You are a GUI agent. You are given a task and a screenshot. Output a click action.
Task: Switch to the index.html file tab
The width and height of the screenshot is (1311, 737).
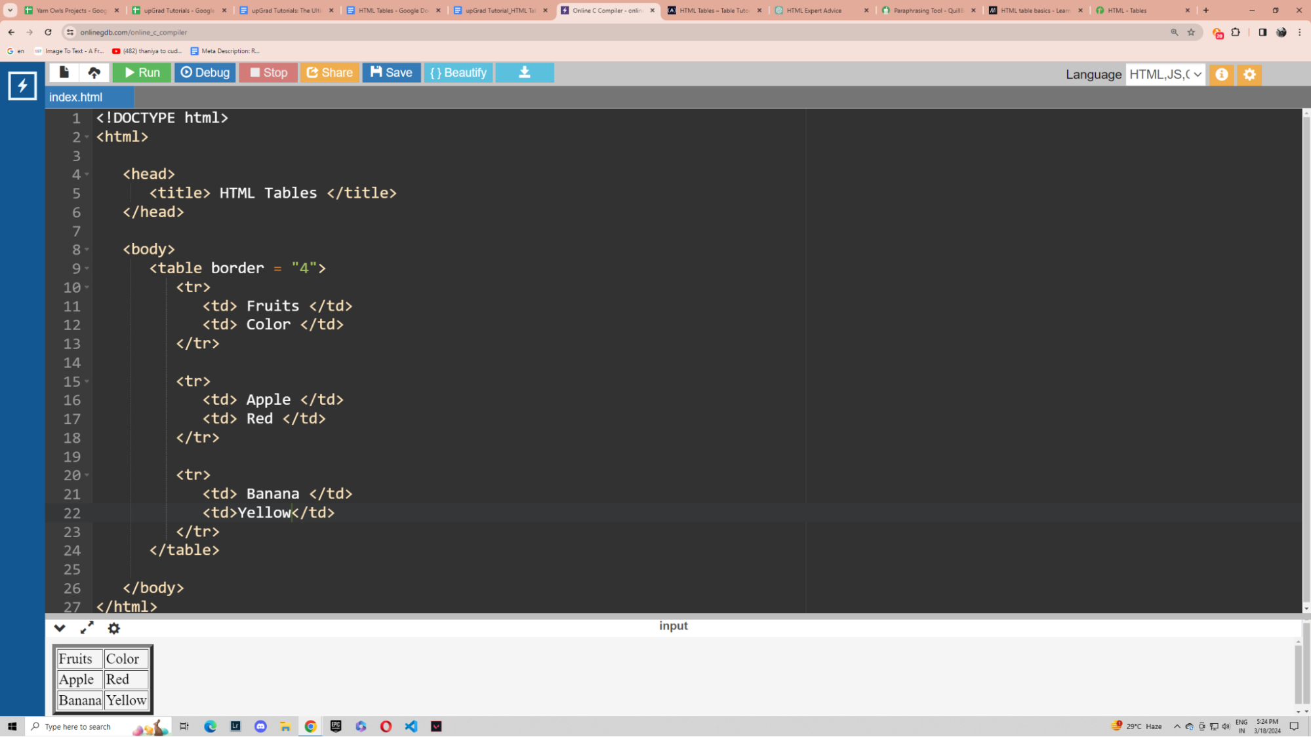click(x=77, y=97)
